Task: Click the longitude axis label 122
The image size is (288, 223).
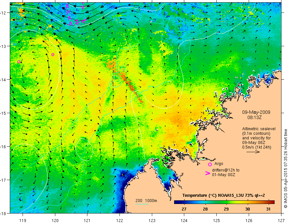Action: pos(119,220)
